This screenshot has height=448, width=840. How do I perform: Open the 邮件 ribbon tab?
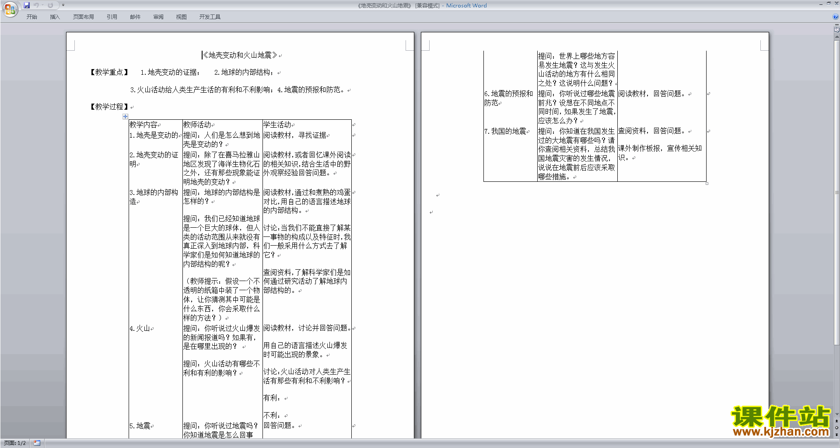[135, 17]
